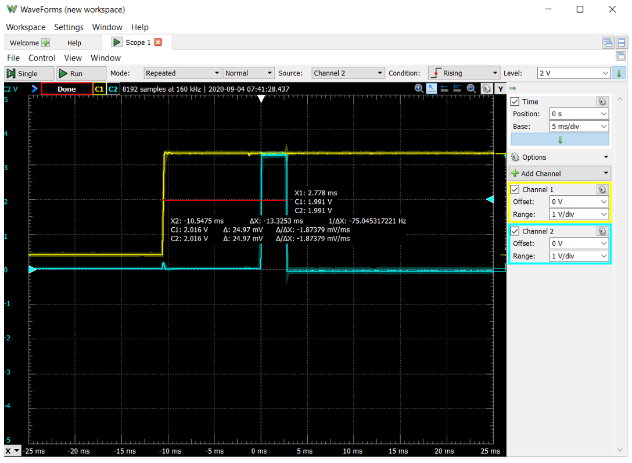Screen dimensions: 632x463
Task: Open scope plot settings gear icon
Action: pyautogui.click(x=486, y=89)
